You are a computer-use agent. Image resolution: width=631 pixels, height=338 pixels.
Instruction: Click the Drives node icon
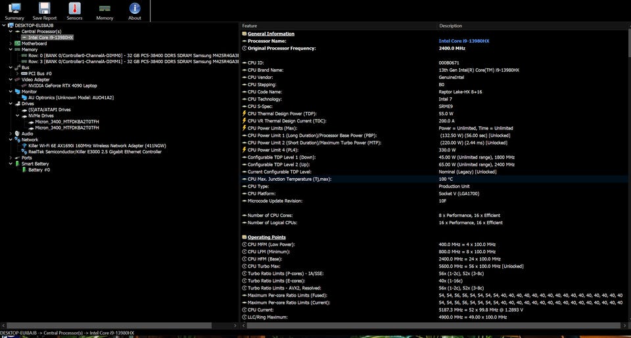(17, 103)
